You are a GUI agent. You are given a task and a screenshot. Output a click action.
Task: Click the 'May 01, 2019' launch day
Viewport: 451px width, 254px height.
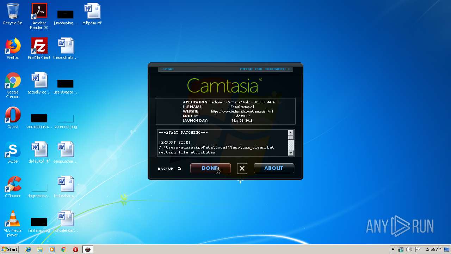242,120
